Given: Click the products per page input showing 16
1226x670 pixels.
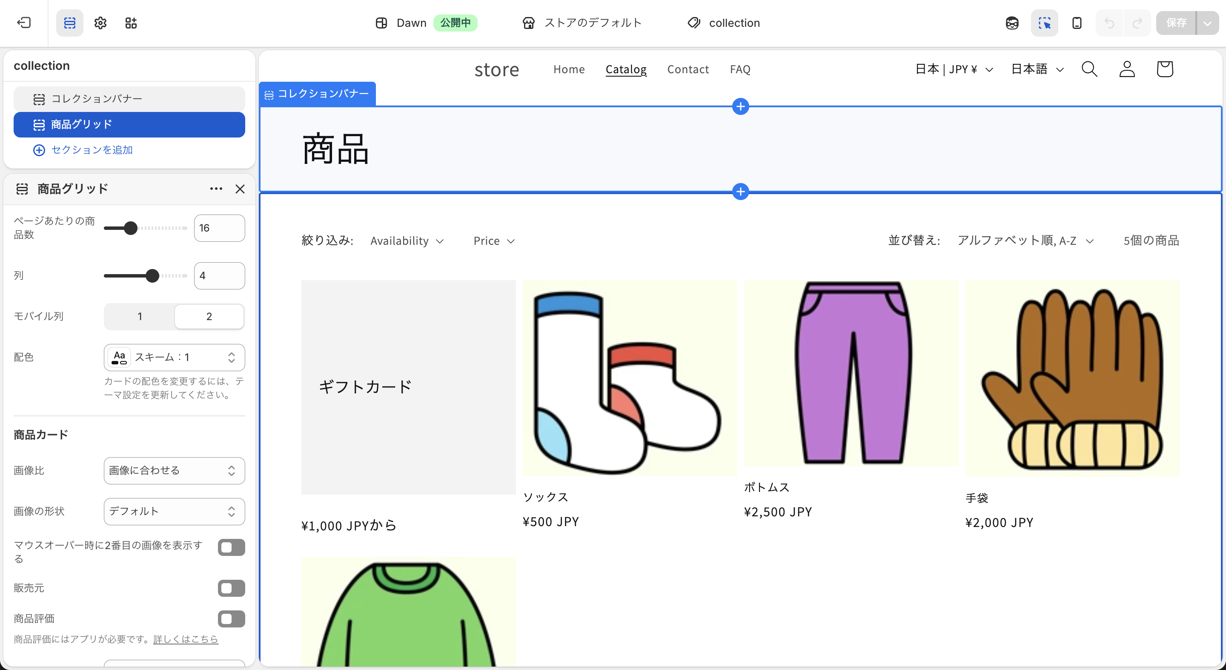Looking at the screenshot, I should (219, 228).
